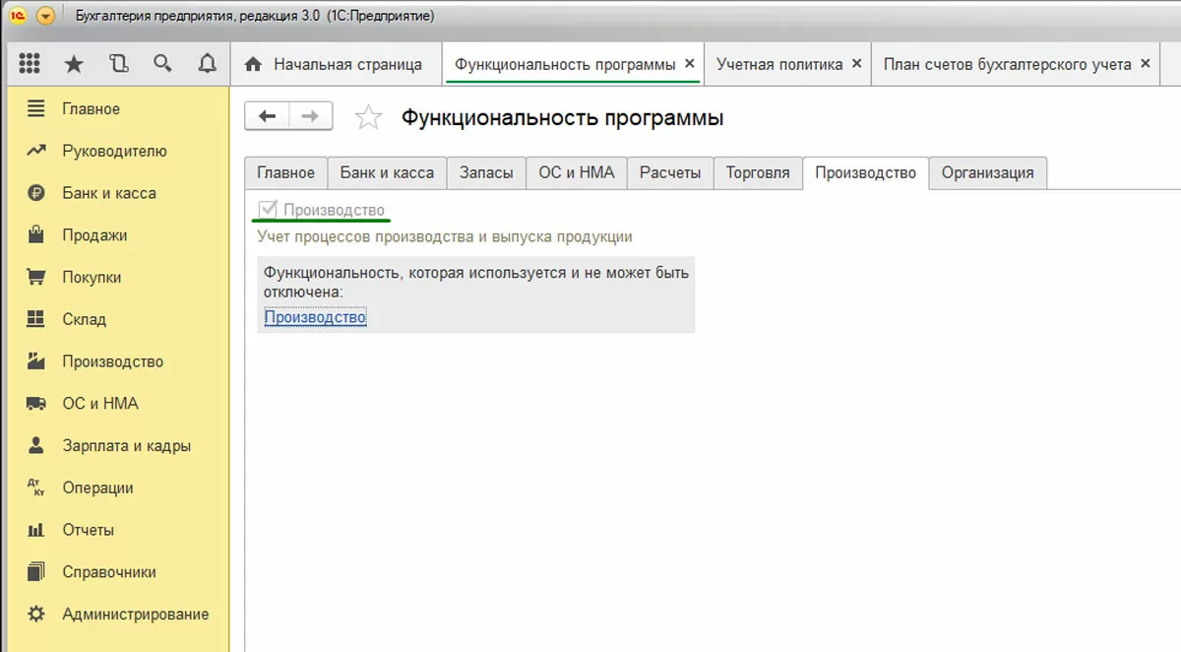Click the Функциональность программы page heading
This screenshot has height=652, width=1181.
[562, 118]
